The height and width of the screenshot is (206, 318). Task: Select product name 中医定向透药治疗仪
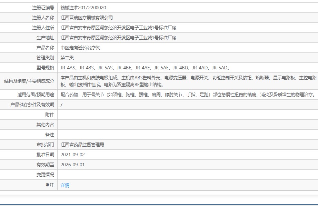(80, 48)
